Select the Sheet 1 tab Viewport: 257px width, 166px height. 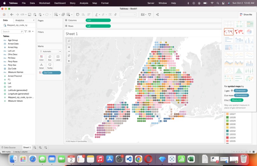[x=27, y=147]
